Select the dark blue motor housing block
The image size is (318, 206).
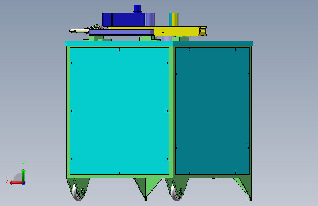124,20
